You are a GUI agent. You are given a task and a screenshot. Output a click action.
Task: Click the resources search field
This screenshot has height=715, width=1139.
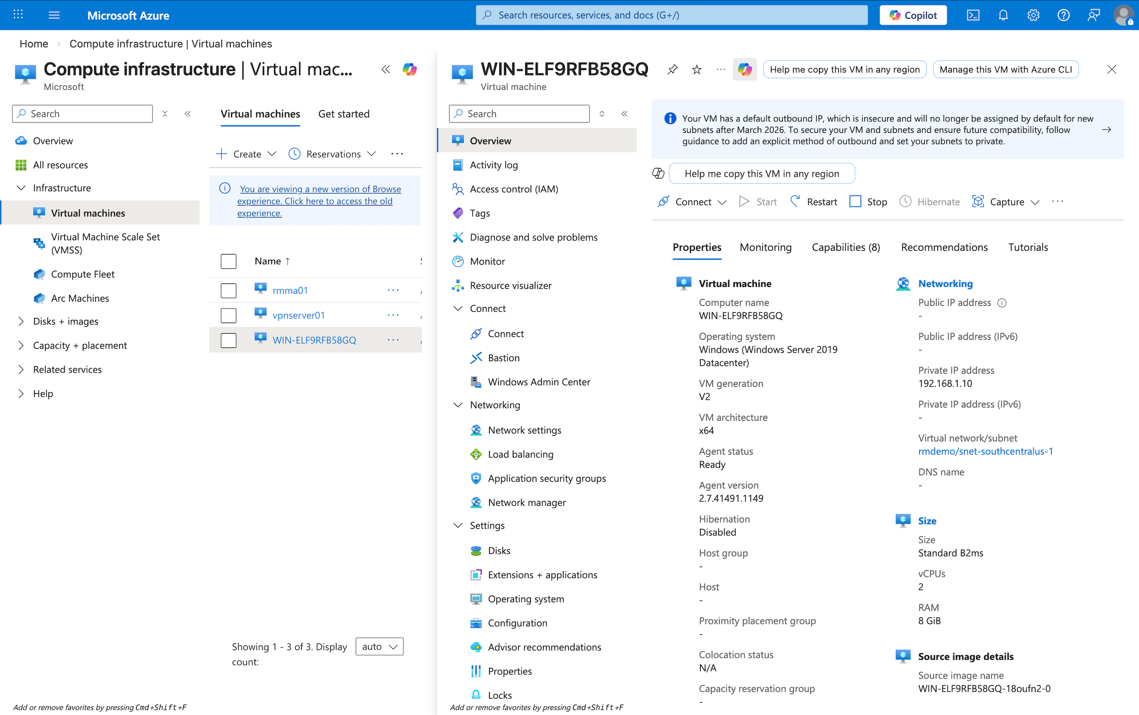[671, 15]
